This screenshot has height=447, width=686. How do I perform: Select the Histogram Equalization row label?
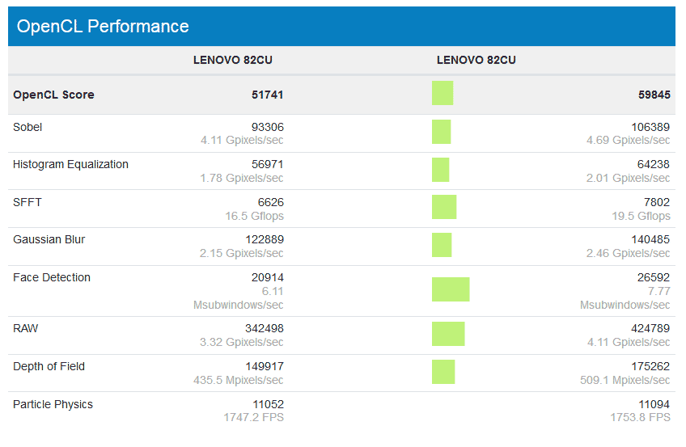click(x=70, y=164)
